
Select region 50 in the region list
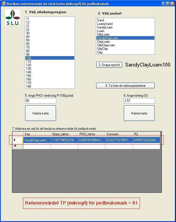pos(50,40)
